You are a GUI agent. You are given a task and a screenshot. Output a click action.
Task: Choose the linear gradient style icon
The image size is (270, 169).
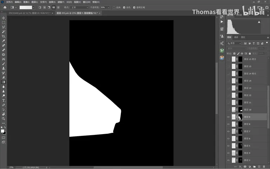point(40,7)
